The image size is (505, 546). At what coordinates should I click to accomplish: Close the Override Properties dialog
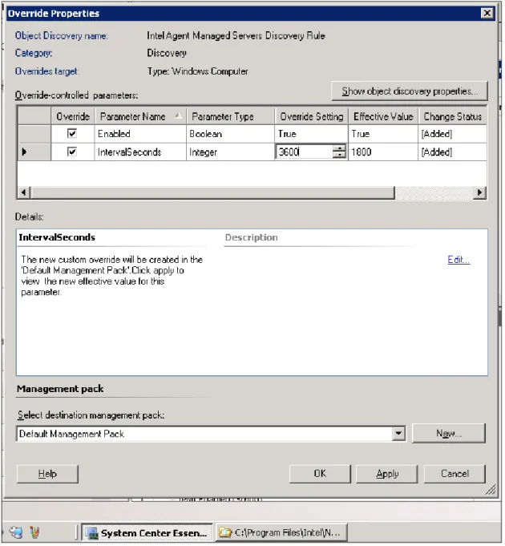487,14
